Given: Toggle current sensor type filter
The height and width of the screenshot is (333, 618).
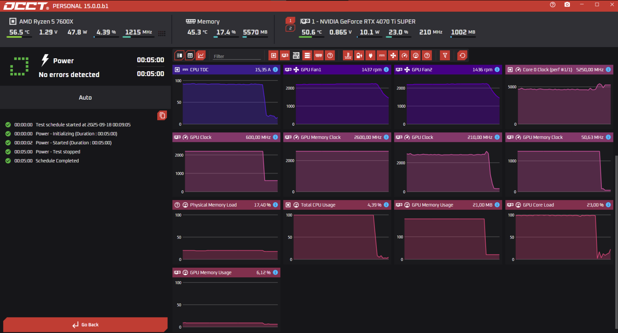Looking at the screenshot, I should [382, 56].
